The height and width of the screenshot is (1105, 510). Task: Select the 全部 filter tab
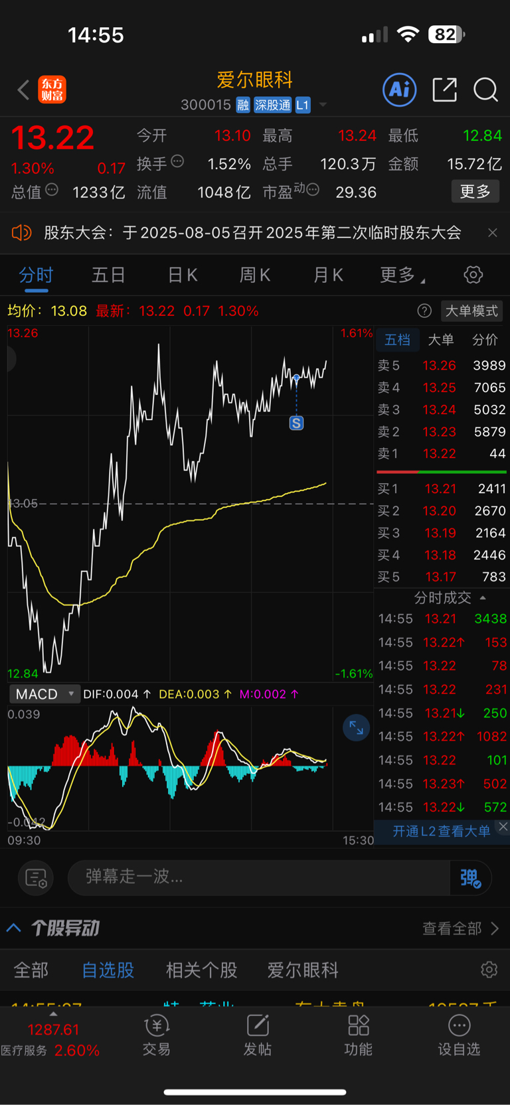pyautogui.click(x=31, y=970)
